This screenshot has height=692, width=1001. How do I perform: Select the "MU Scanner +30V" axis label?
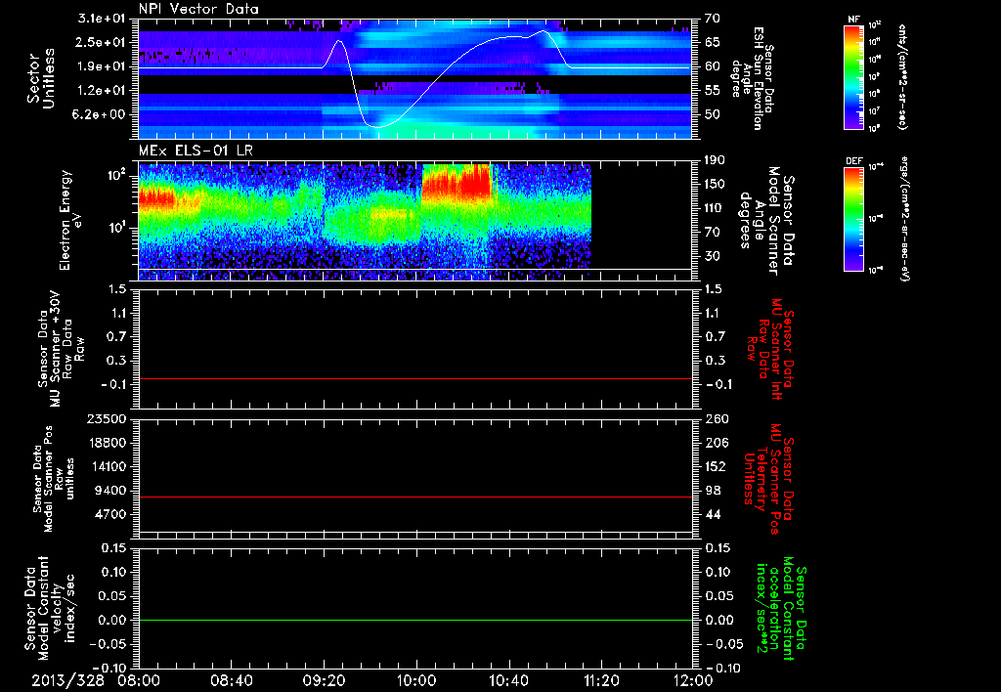point(58,349)
